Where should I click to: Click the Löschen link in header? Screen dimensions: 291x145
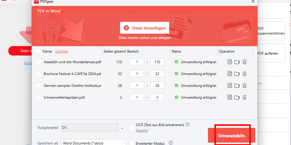click(x=62, y=51)
